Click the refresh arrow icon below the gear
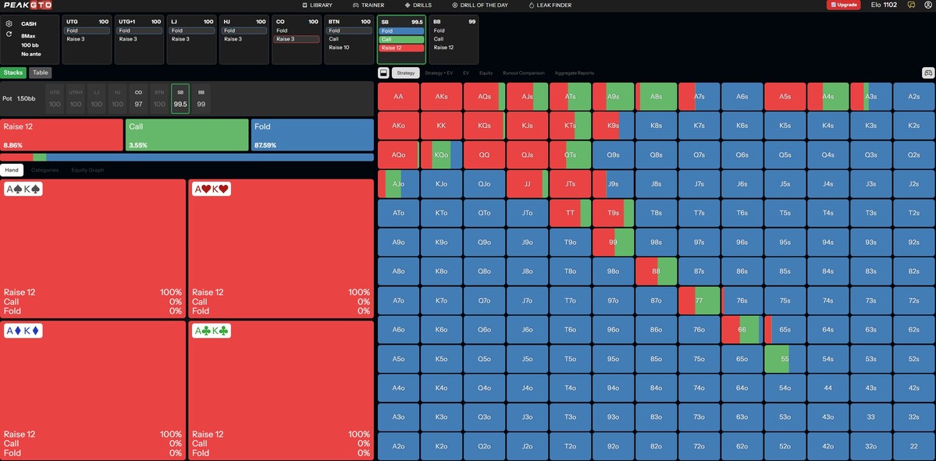 (x=9, y=34)
